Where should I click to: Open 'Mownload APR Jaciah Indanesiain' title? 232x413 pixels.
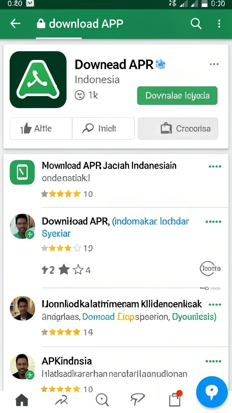click(x=109, y=166)
